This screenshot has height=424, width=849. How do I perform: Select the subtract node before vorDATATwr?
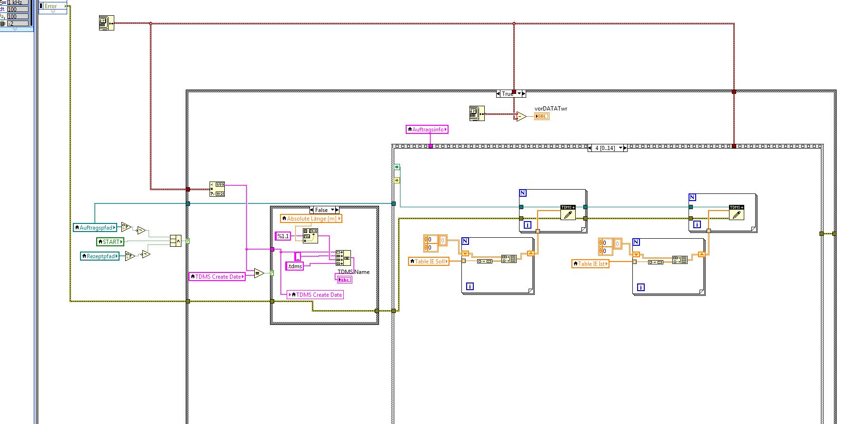pyautogui.click(x=522, y=116)
